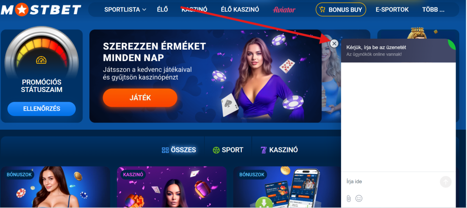Close the chat widget with the X icon
The image size is (467, 208).
[x=334, y=44]
